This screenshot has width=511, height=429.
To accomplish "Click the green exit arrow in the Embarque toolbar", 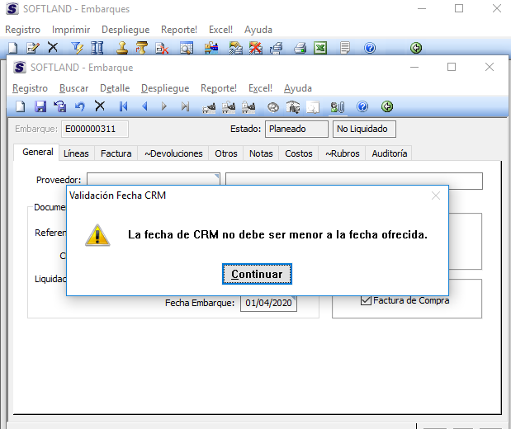I will 387,106.
